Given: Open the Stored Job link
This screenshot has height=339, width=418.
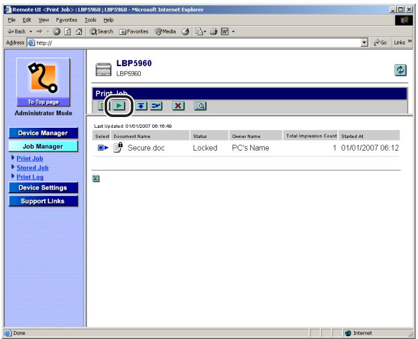Looking at the screenshot, I should (32, 168).
